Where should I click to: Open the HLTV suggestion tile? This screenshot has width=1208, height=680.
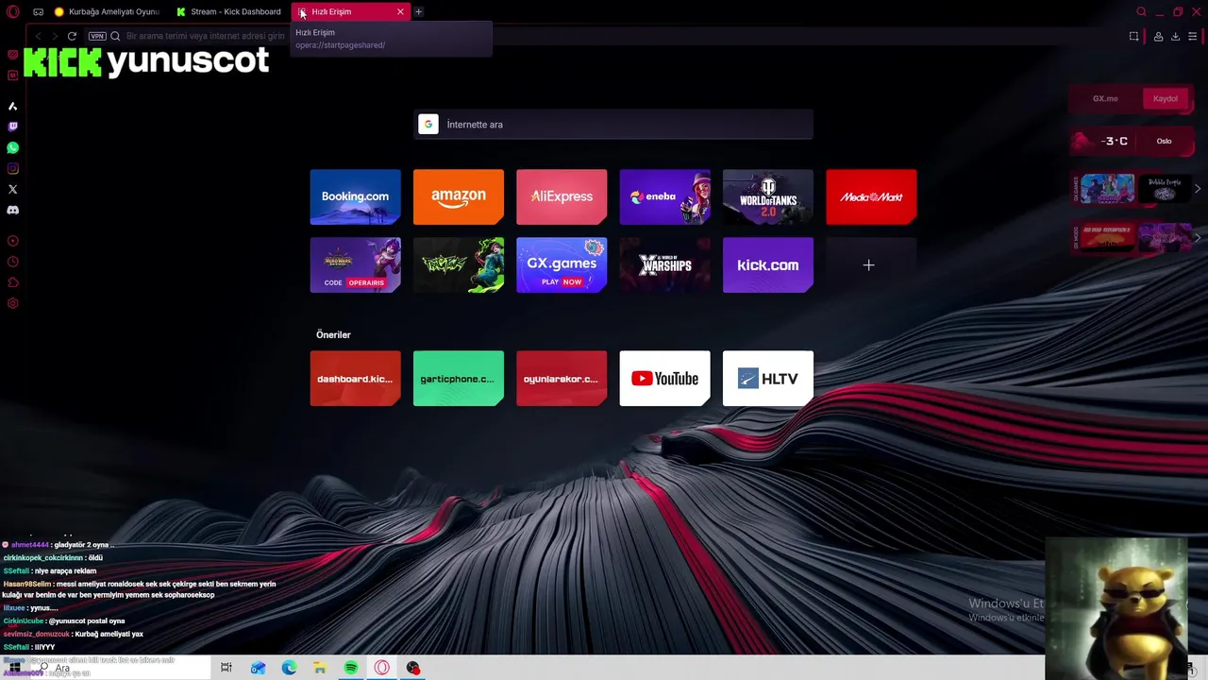click(768, 379)
